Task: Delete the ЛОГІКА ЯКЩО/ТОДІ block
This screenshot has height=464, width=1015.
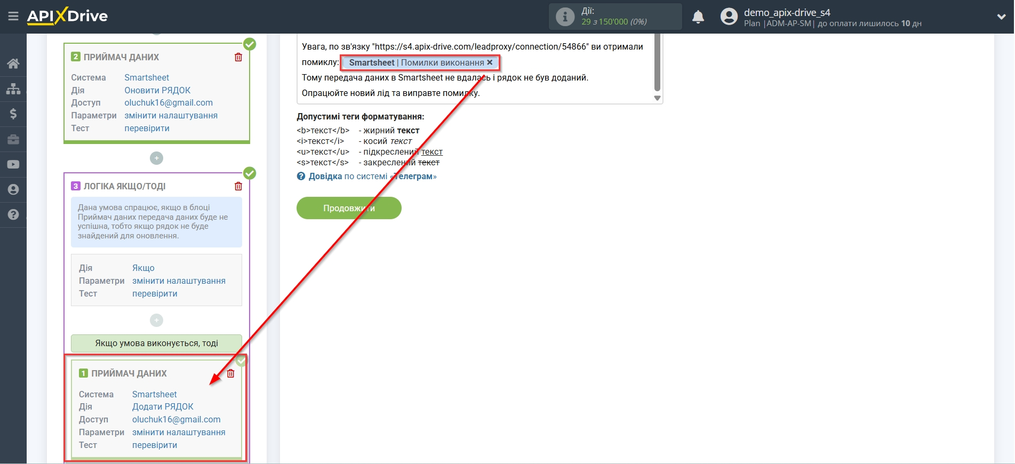Action: coord(238,186)
